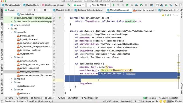The width and height of the screenshot is (183, 103).
Task: Close the MenuListAdapter.kt tab
Action: [130, 10]
